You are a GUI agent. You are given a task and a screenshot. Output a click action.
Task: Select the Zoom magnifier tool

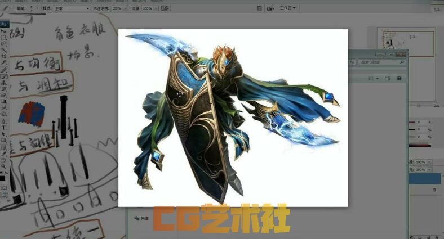(4, 166)
